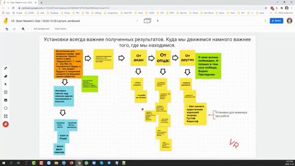Open the Shopping bookmarks folder
The image size is (295, 166).
coord(53,13)
